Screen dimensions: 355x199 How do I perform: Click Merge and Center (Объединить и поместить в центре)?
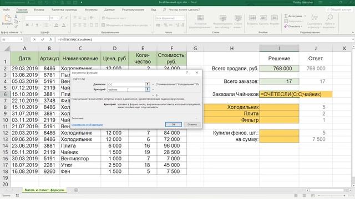coord(126,25)
